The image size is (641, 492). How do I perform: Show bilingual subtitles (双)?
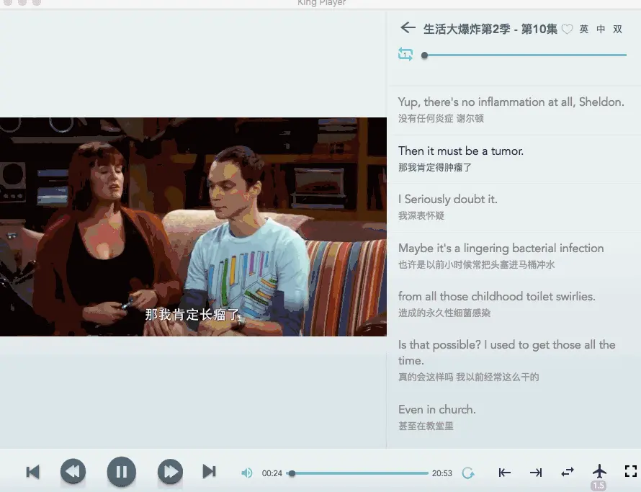click(x=617, y=29)
